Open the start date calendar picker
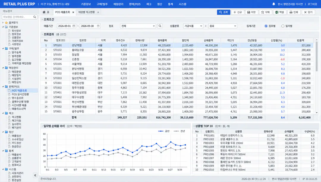The height and width of the screenshot is (182, 321). pos(74,26)
